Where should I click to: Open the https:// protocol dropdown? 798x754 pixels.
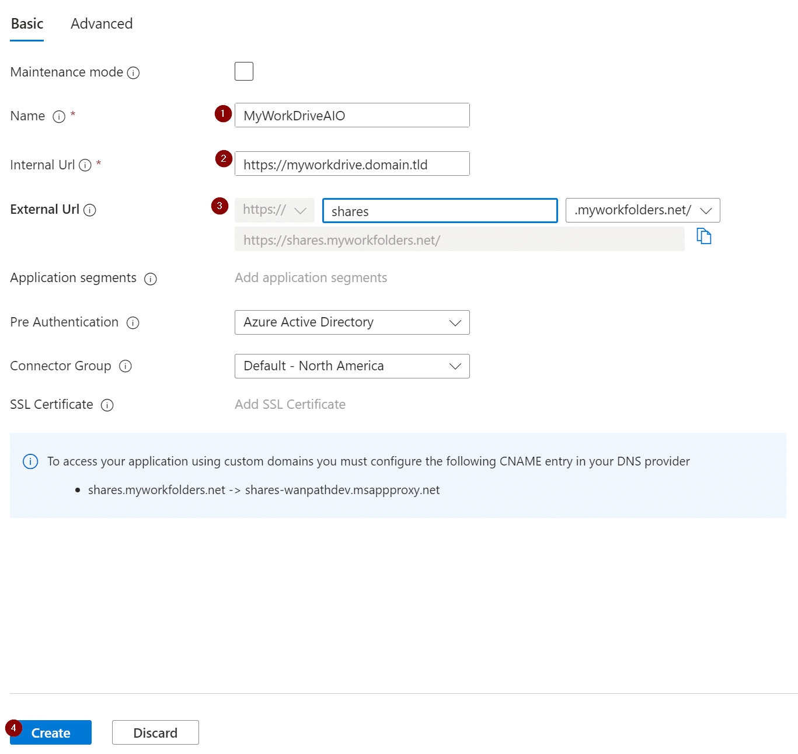pyautogui.click(x=274, y=210)
